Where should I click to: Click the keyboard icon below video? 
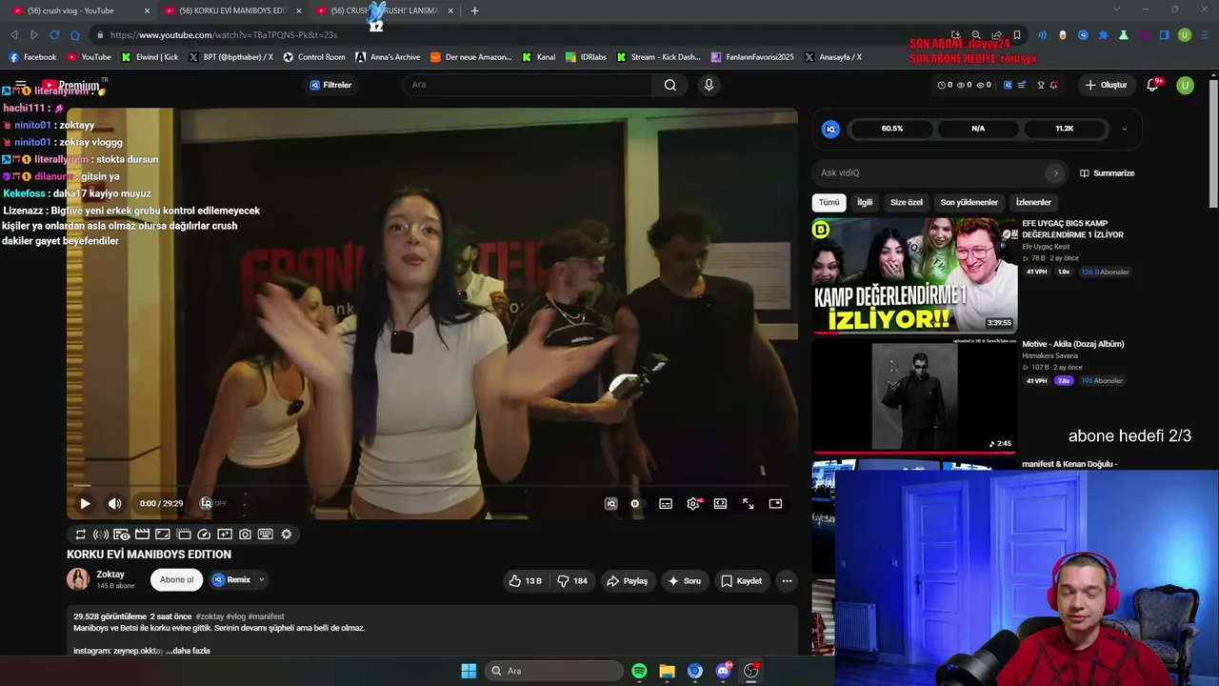266,535
